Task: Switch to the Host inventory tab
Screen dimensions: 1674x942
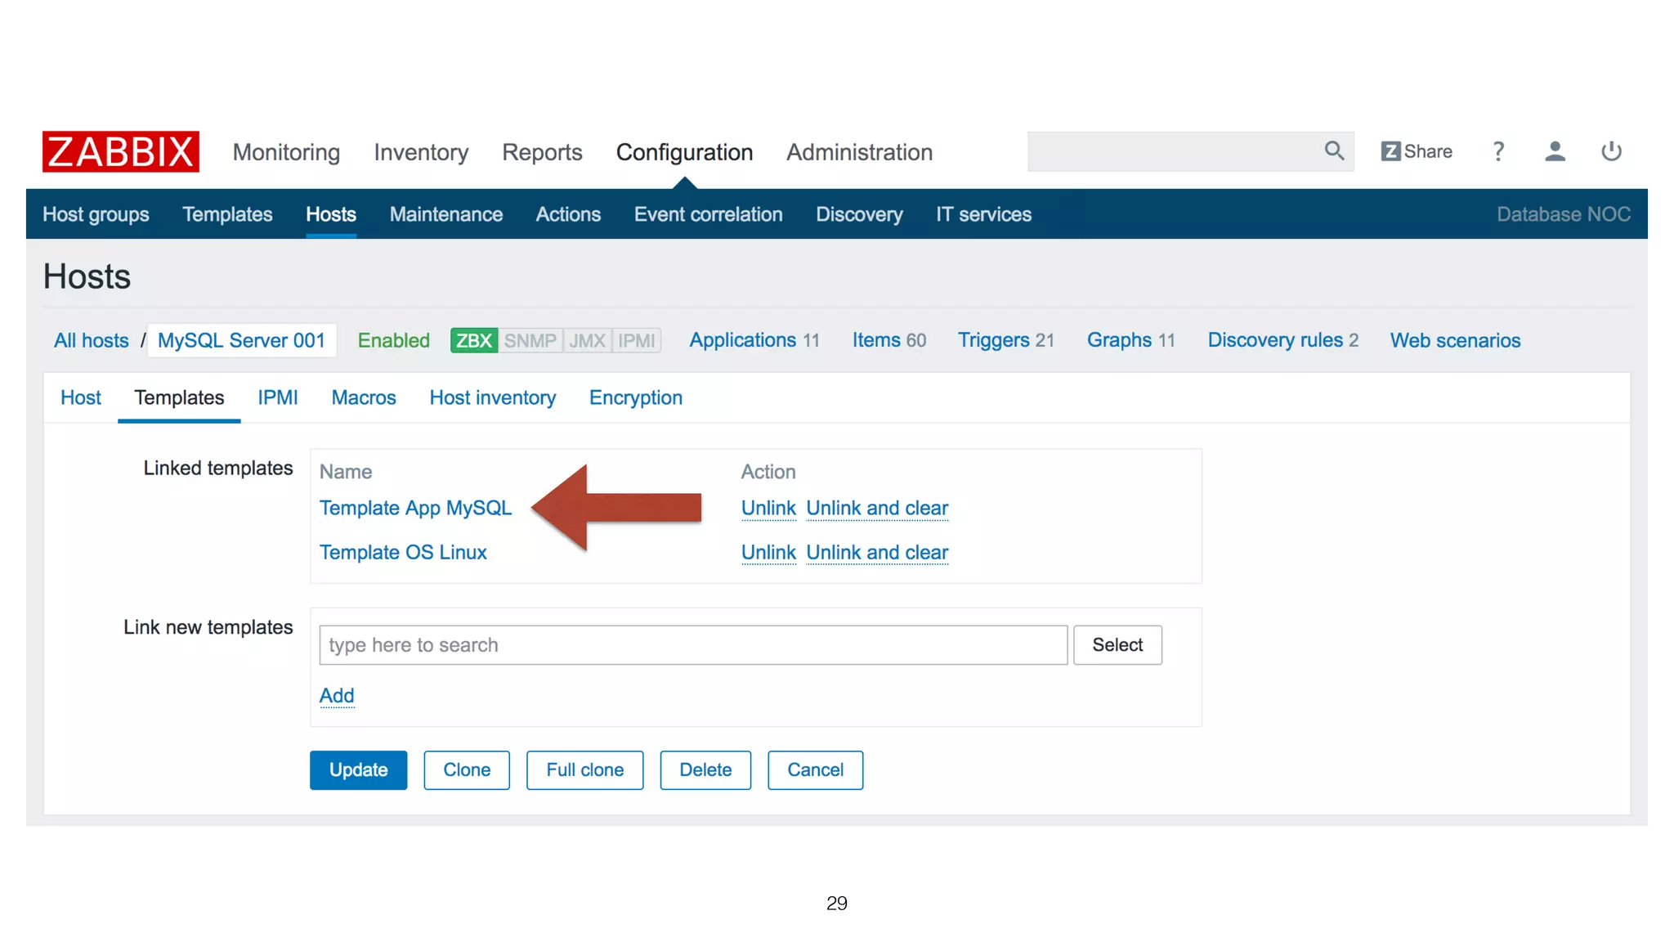Action: [492, 397]
